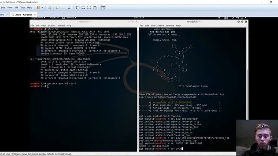Image resolution: width=278 pixels, height=156 pixels.
Task: Open the Kali system status menu arrow
Action: pyautogui.click(x=245, y=18)
